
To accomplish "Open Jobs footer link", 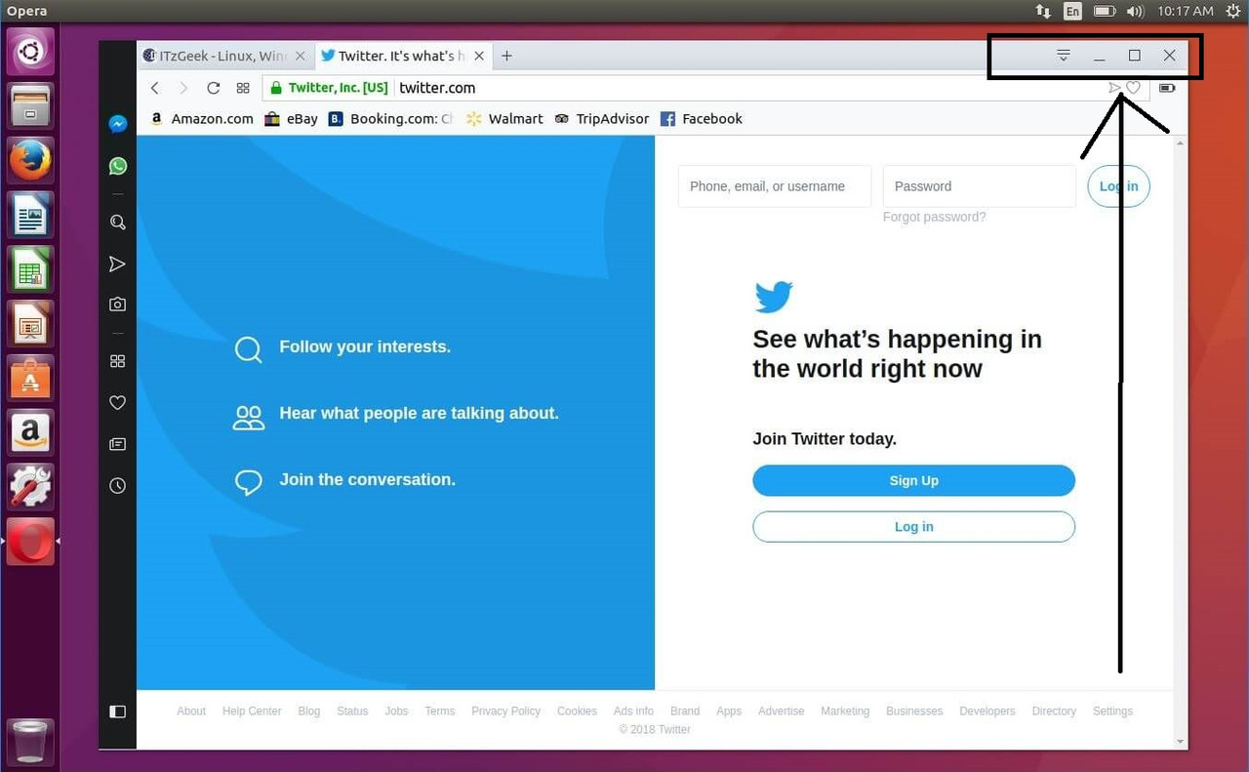I will (x=396, y=711).
